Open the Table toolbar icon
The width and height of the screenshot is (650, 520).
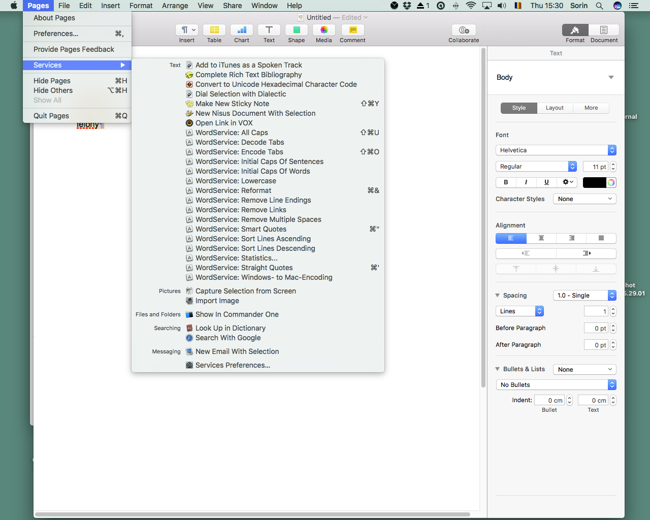[214, 30]
